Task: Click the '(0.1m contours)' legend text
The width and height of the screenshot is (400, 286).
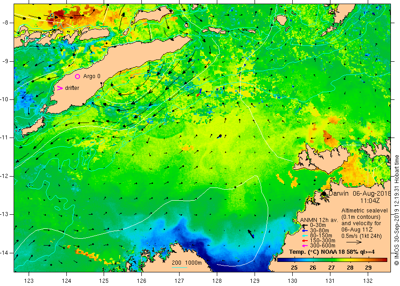Action: (361, 217)
